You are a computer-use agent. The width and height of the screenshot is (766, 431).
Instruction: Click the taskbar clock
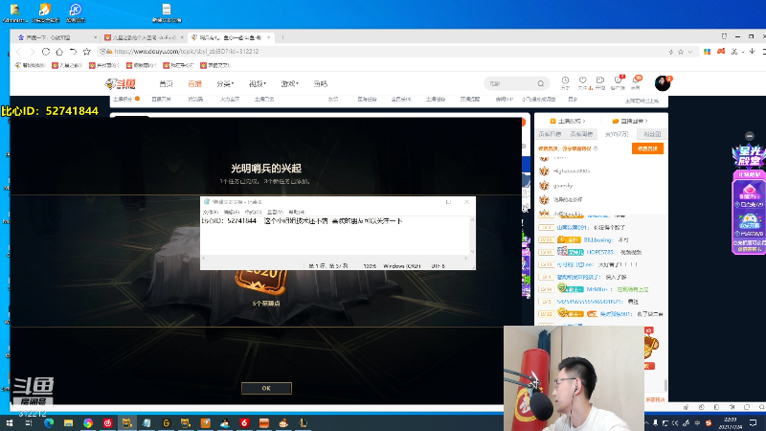[x=731, y=423]
